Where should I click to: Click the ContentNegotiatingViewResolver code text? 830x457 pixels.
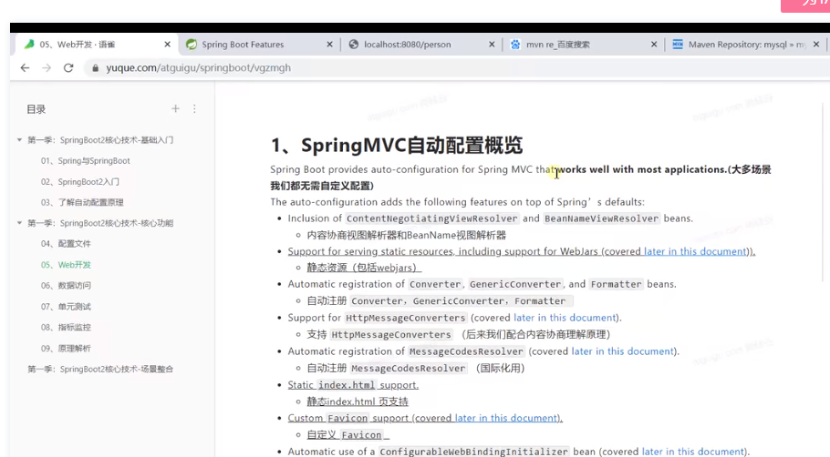tap(431, 218)
